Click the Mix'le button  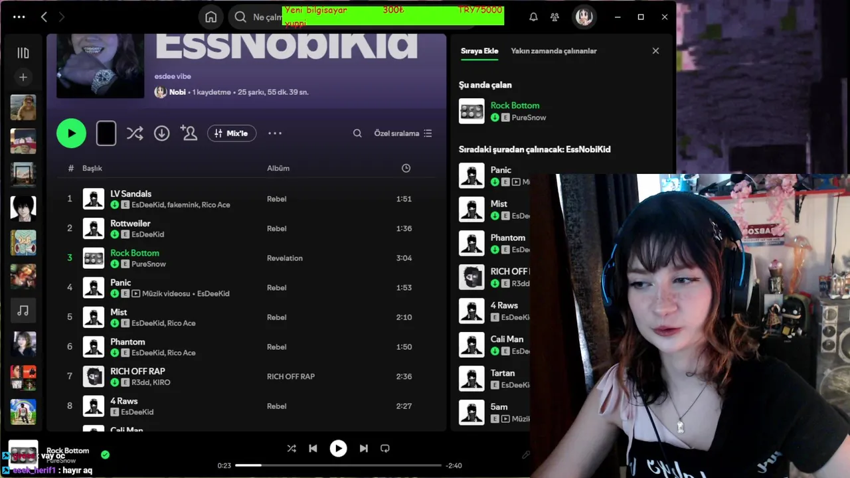point(232,133)
